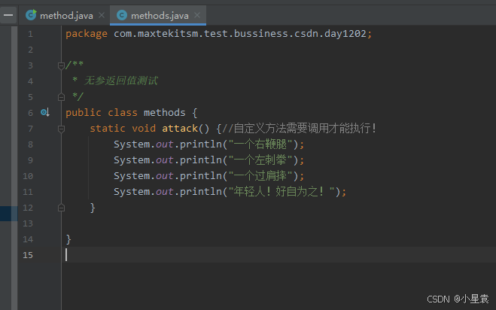Select the methods.java tab
The image size is (496, 310).
(158, 15)
